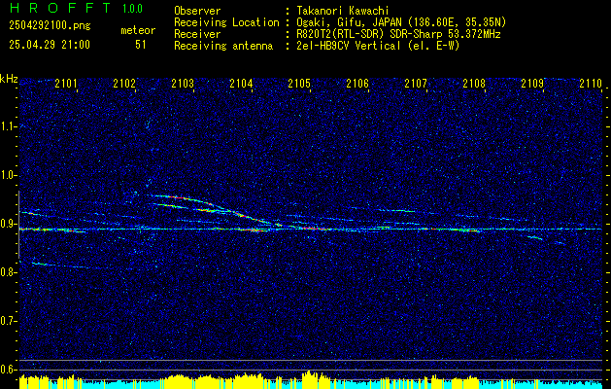Click time marker 2106
Screen dimensions: 611x389
[x=357, y=83]
